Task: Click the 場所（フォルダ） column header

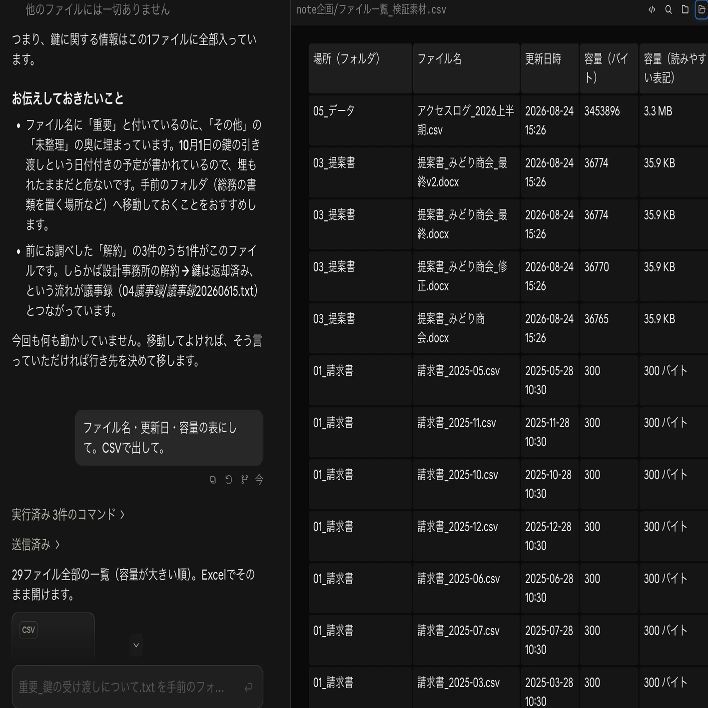Action: pos(360,68)
